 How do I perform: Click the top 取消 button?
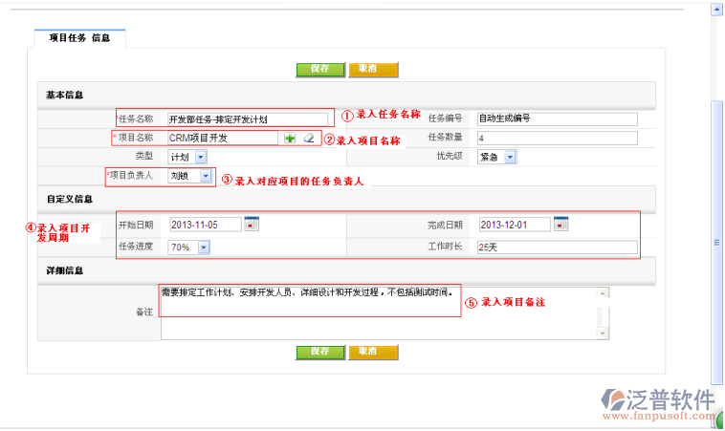click(x=371, y=69)
